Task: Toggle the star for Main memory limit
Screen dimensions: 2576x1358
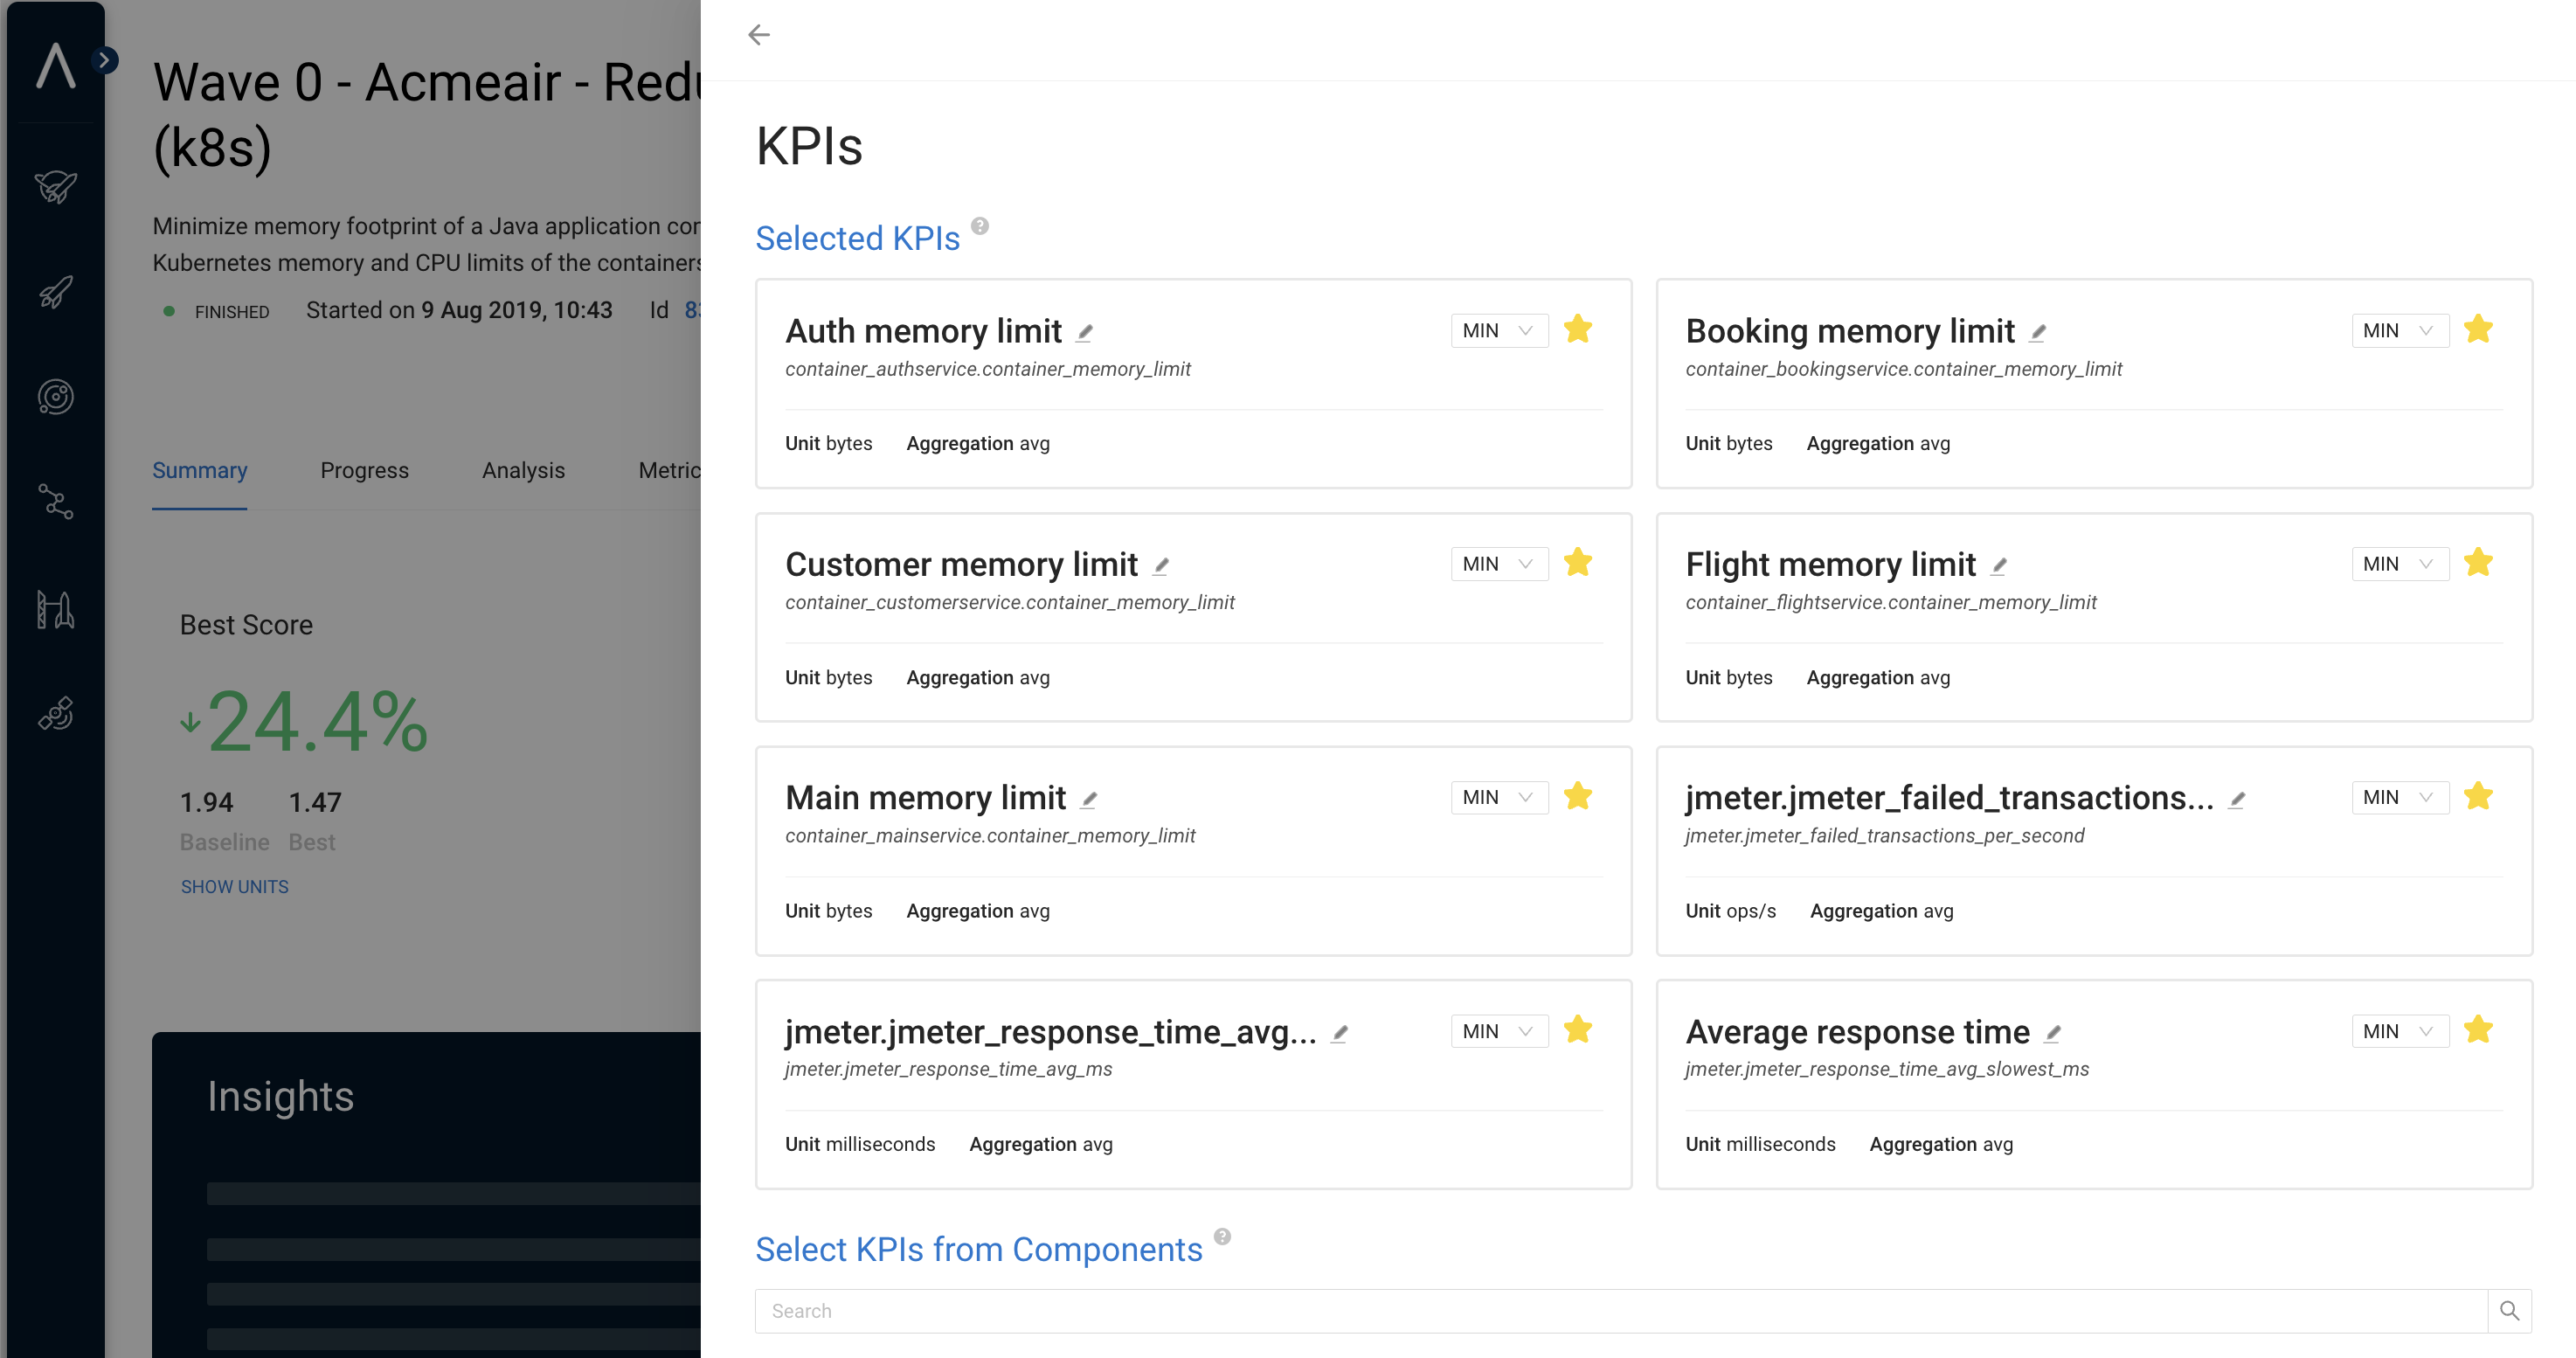Action: (x=1577, y=796)
